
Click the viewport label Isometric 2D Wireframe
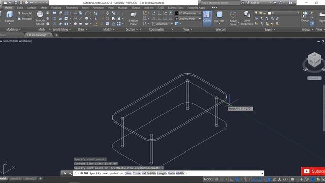tap(16, 41)
